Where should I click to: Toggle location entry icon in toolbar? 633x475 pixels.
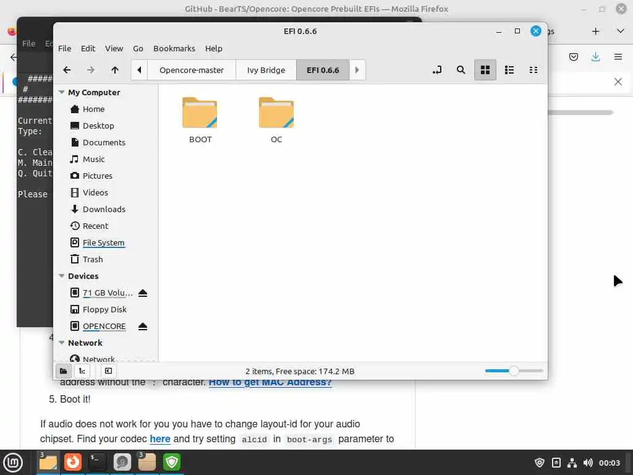click(x=437, y=70)
